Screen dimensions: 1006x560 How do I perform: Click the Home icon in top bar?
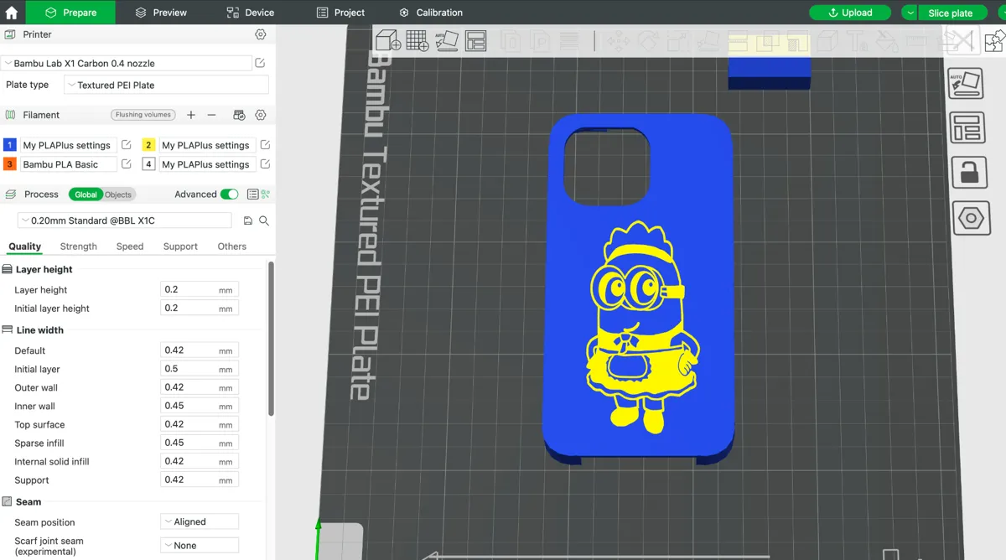coord(12,13)
